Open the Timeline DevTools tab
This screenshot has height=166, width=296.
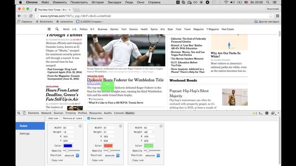pyautogui.click(x=71, y=113)
